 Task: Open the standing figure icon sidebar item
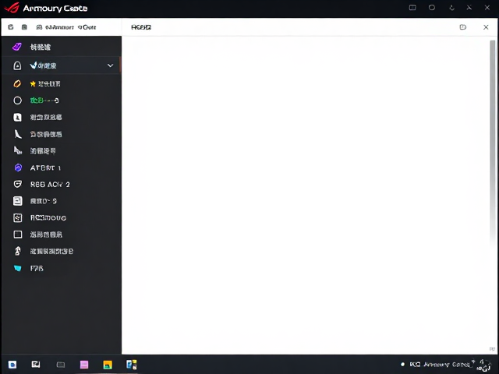pyautogui.click(x=61, y=251)
